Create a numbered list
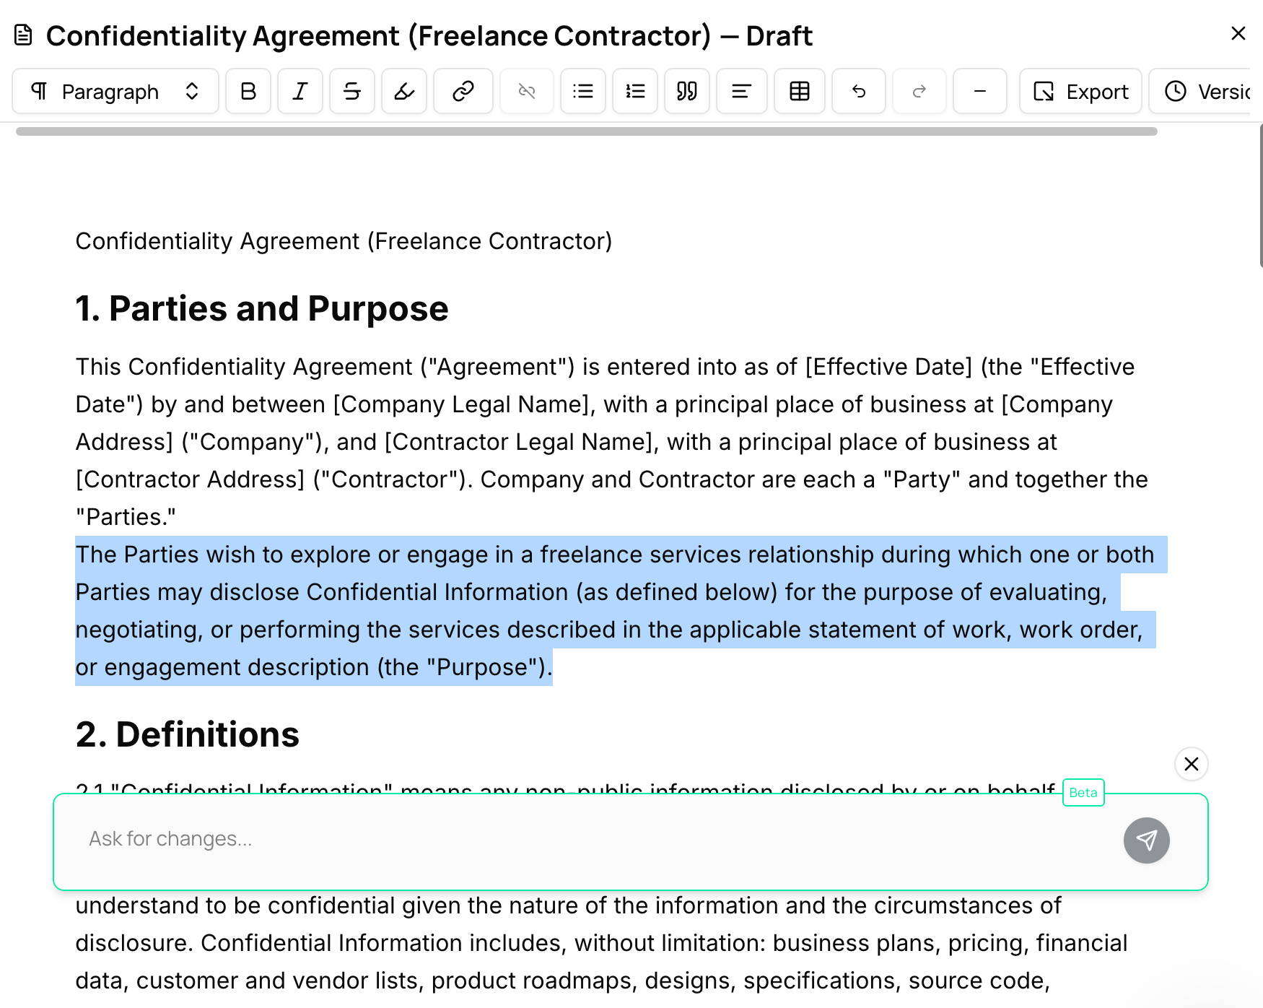 tap(635, 92)
